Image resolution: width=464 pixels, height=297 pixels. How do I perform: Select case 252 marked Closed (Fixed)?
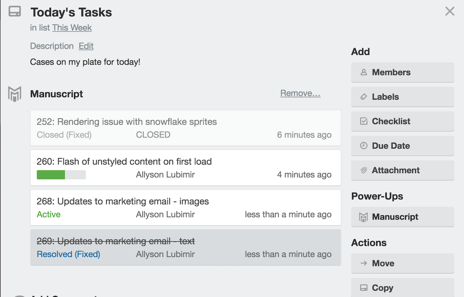coord(185,128)
